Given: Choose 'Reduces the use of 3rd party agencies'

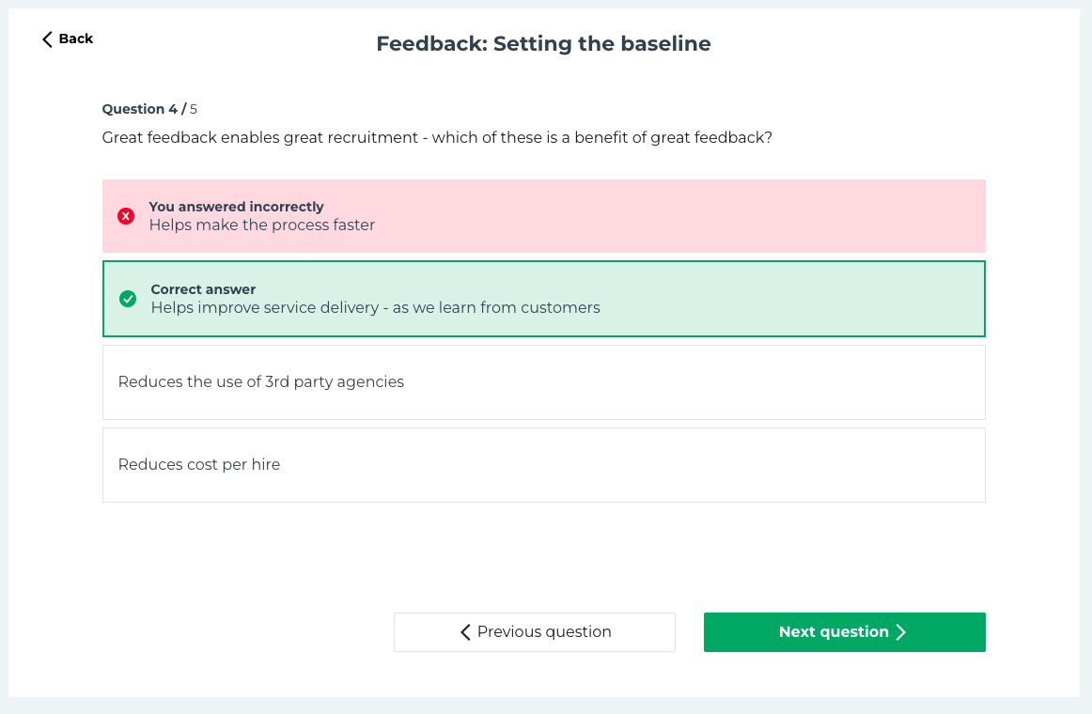Looking at the screenshot, I should (261, 382).
